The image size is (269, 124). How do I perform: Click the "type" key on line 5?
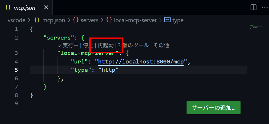click(81, 70)
